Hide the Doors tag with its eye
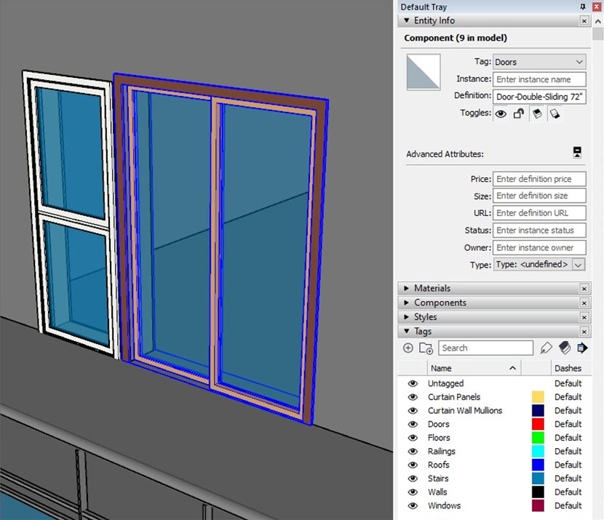This screenshot has height=520, width=604. [x=413, y=424]
